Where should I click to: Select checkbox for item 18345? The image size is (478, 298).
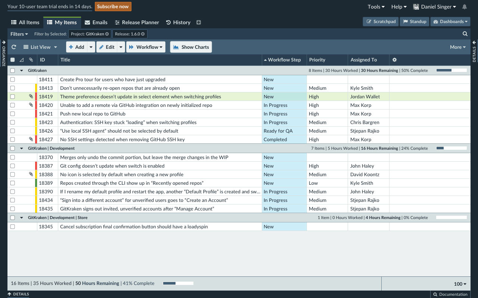point(13,226)
